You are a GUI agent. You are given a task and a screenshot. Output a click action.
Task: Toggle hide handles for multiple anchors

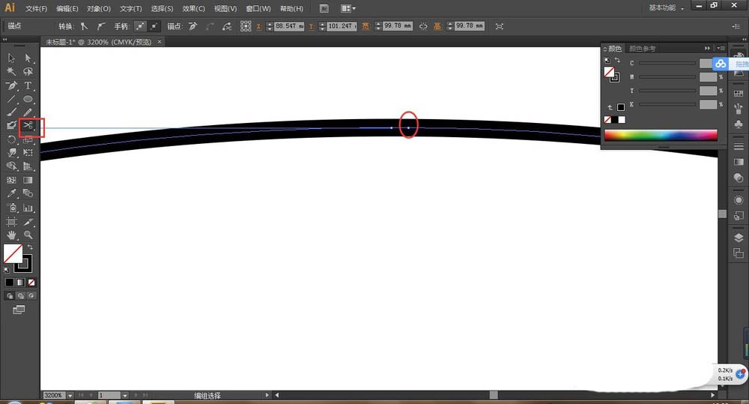coord(154,26)
